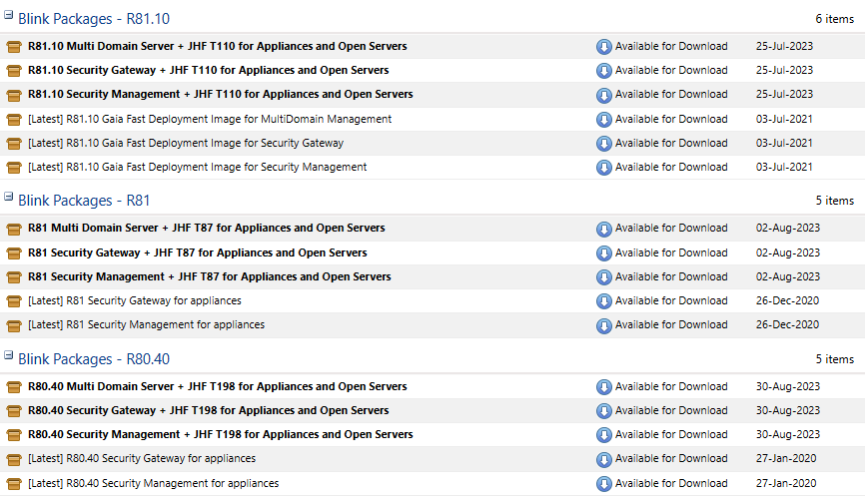Click Available for Download for R80.40 Security Management JHF
This screenshot has height=502, width=865.
[x=671, y=435]
